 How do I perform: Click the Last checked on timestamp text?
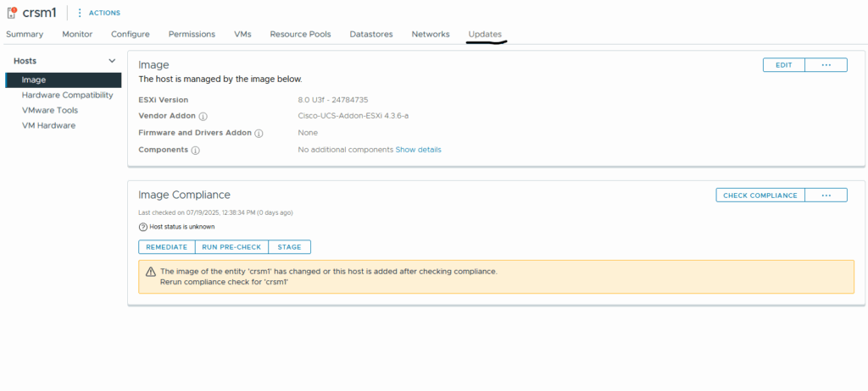click(x=215, y=212)
